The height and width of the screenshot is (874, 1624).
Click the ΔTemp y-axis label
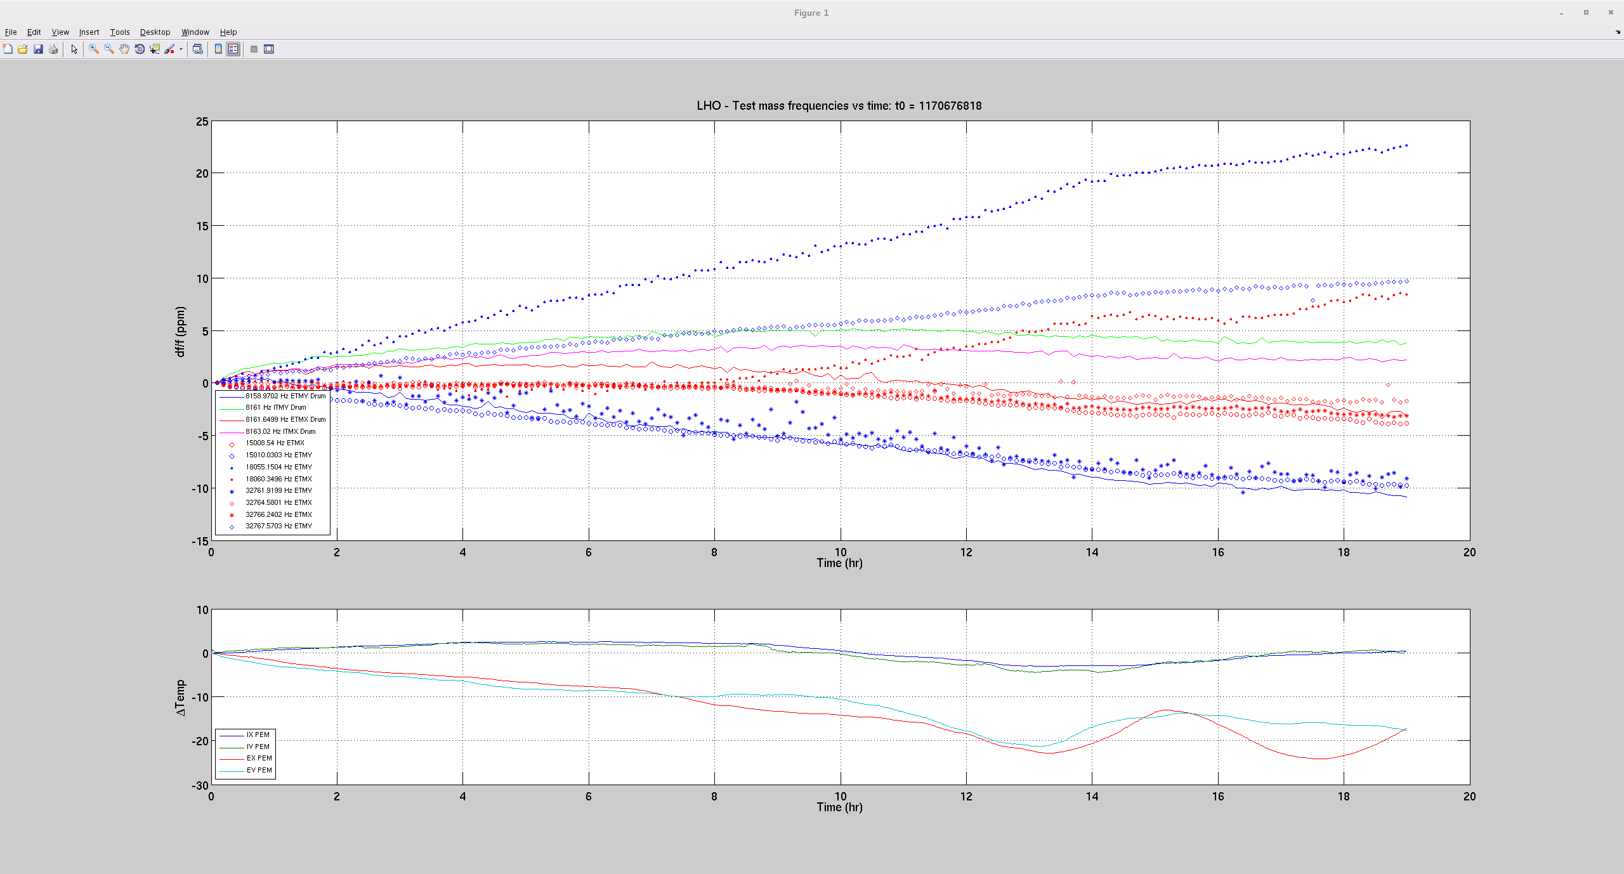(181, 698)
